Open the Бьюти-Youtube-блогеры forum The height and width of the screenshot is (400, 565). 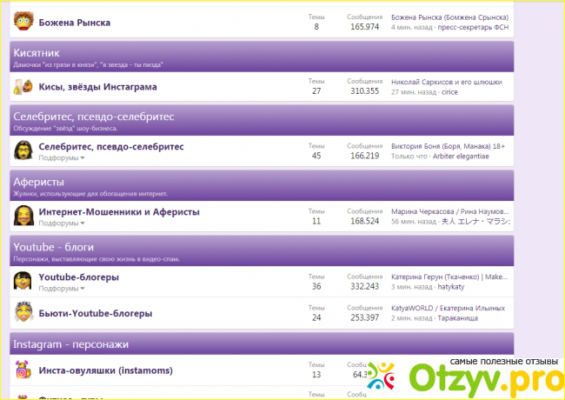(96, 313)
